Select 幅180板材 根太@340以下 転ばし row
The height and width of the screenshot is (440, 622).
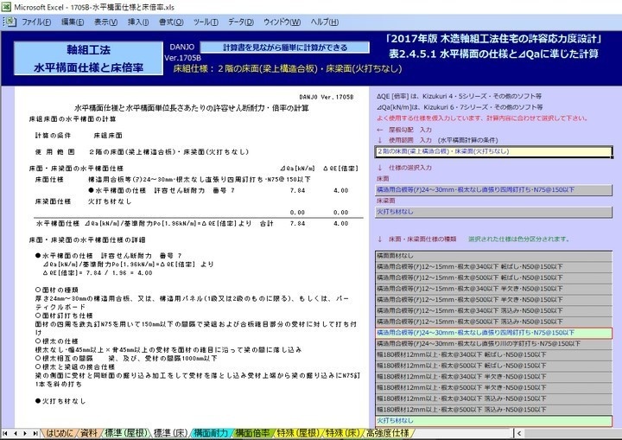[x=493, y=354]
